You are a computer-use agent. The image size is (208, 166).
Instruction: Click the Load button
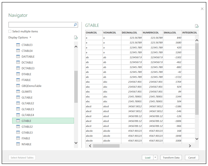click(147, 157)
